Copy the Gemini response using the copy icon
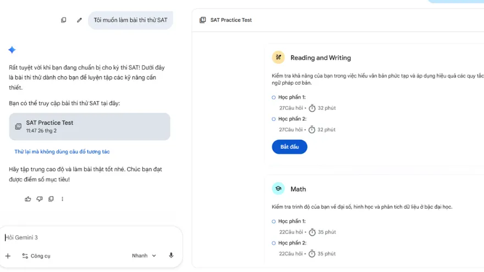484x272 pixels. click(51, 199)
